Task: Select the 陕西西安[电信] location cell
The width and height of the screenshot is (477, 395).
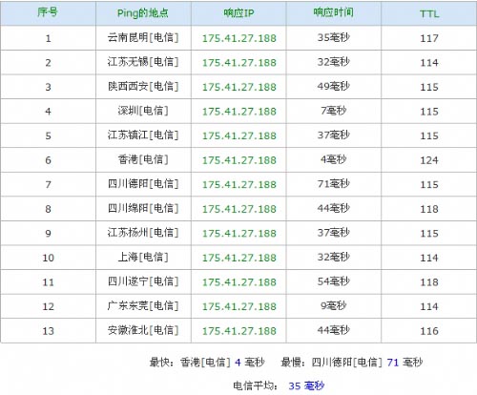Action: coord(143,87)
